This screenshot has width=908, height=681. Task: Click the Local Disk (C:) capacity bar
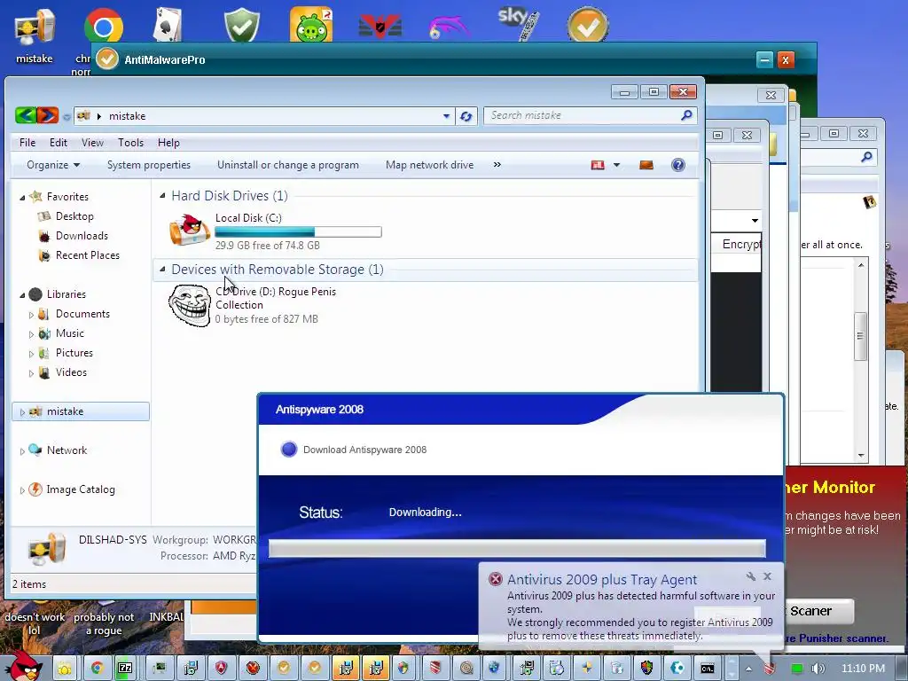(x=298, y=231)
